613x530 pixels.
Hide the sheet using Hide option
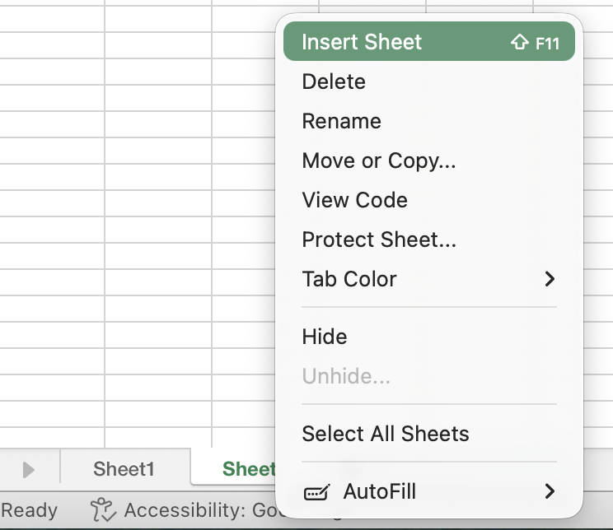(x=325, y=337)
